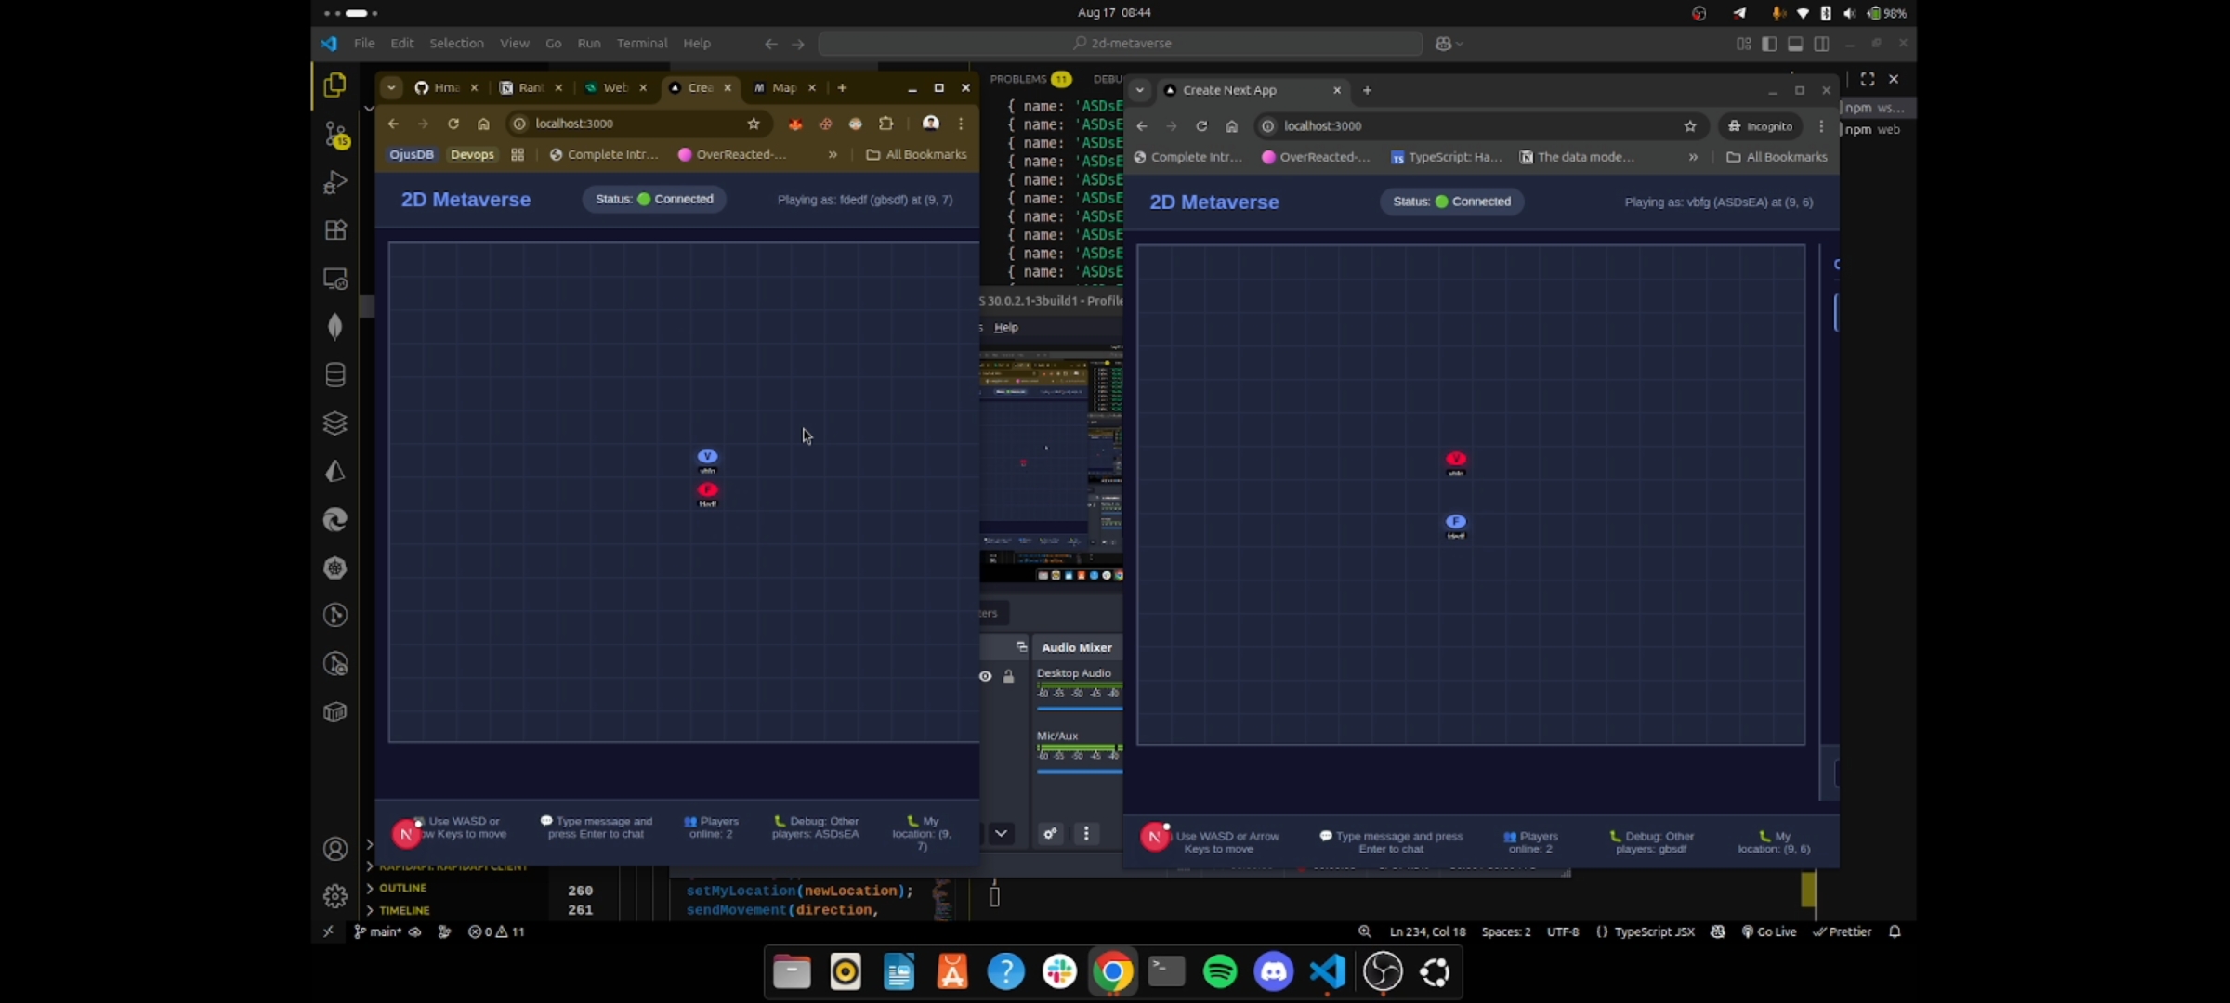
Task: Open Source Control view in sidebar
Action: click(334, 134)
